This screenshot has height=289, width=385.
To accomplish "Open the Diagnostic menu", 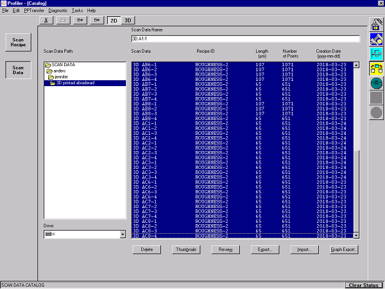I will [x=58, y=11].
